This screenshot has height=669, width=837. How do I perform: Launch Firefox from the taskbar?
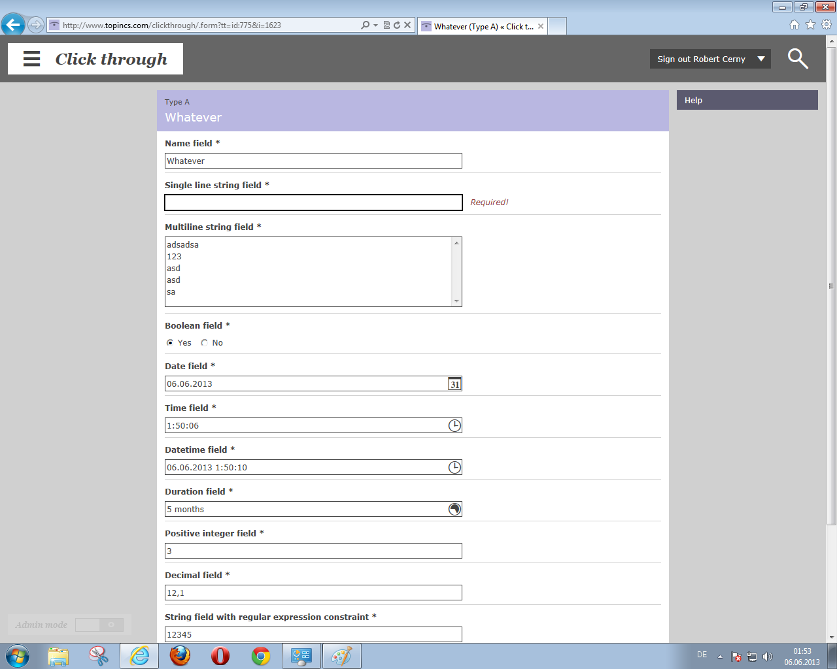pos(180,656)
